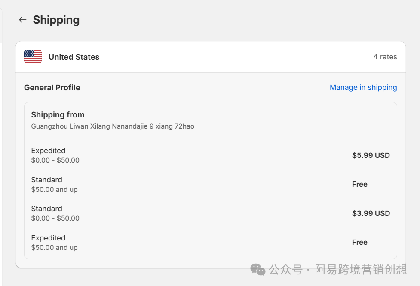The width and height of the screenshot is (420, 286).
Task: Click Free price on the Standard rate
Action: coord(359,184)
